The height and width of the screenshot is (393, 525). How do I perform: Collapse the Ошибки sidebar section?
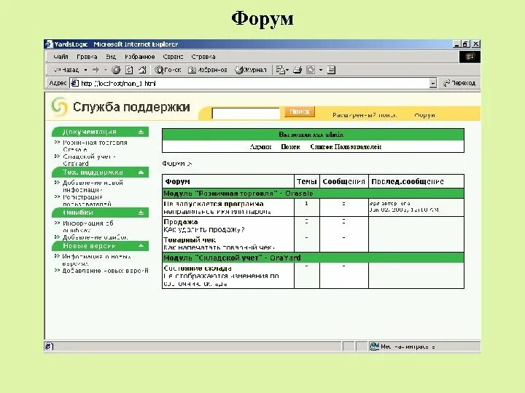tap(141, 213)
